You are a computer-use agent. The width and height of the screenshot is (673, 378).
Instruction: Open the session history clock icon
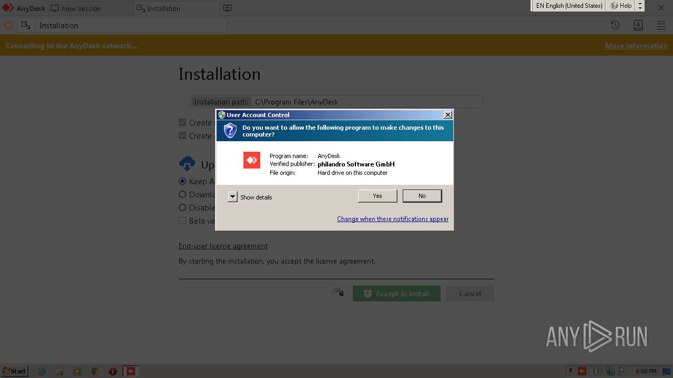point(615,25)
